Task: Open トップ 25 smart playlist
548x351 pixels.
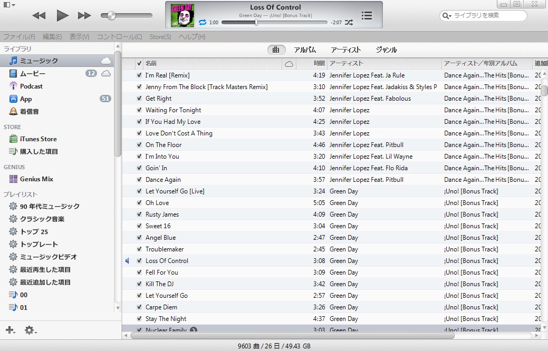Action: [x=57, y=231]
